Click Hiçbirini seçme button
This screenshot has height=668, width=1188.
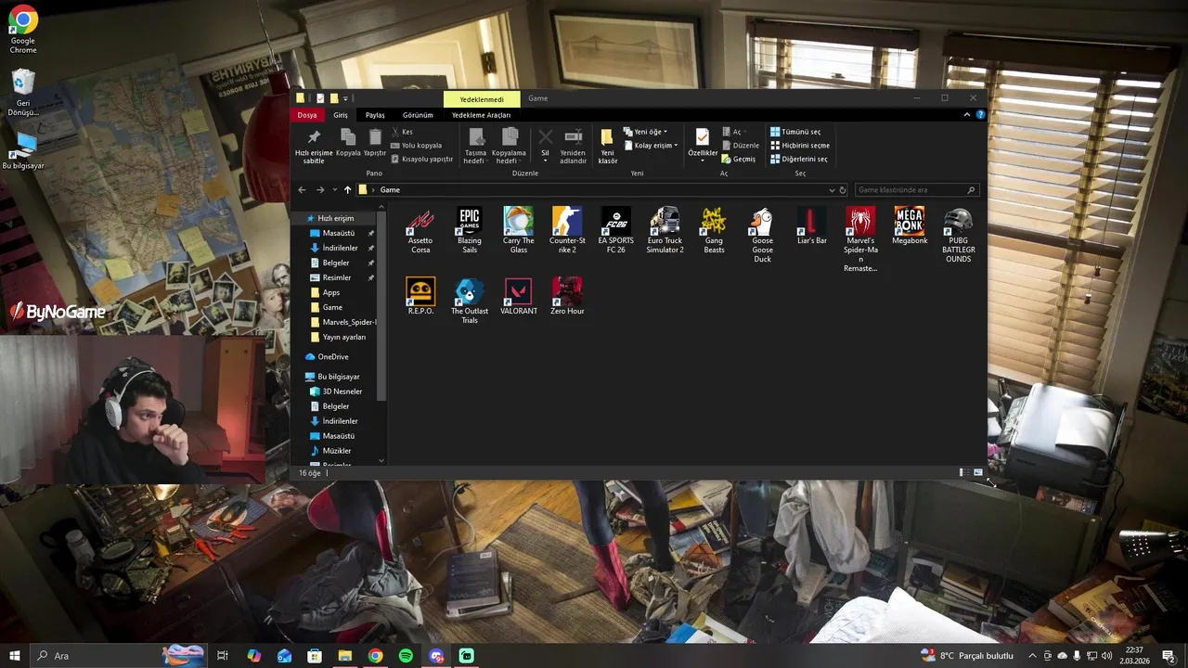point(799,146)
